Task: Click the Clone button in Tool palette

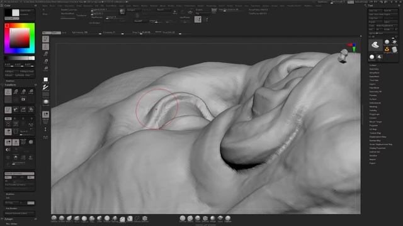Action: 372,26
